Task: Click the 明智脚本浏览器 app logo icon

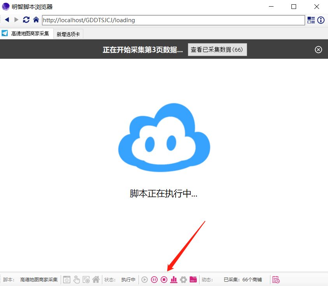Action: tap(6, 7)
